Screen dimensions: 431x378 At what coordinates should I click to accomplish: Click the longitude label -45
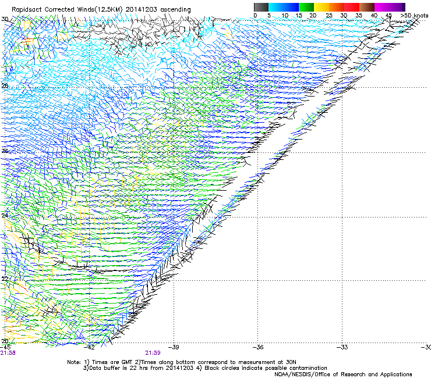5,347
